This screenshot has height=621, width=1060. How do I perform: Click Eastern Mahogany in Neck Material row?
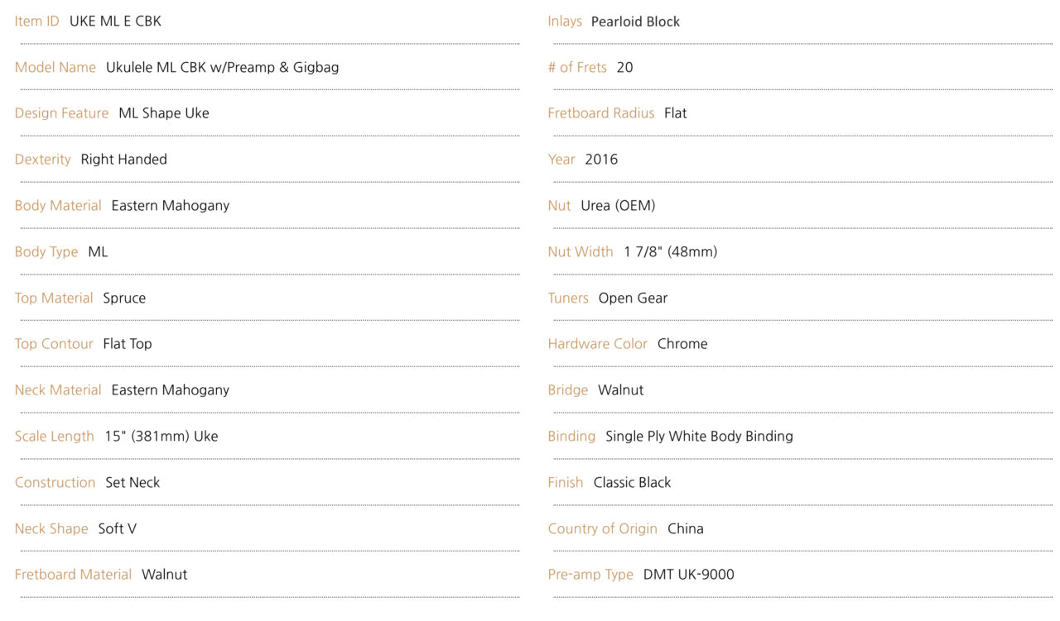pyautogui.click(x=171, y=390)
